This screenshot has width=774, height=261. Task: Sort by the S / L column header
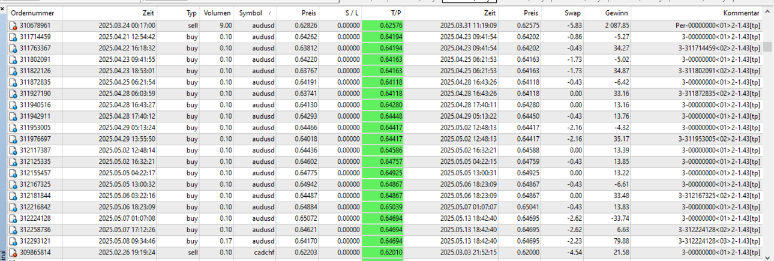tap(341, 13)
